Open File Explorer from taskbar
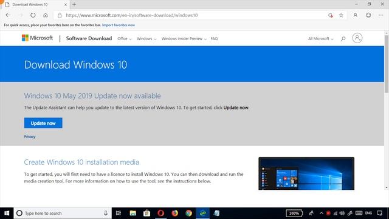The width and height of the screenshot is (389, 219). coord(133,213)
